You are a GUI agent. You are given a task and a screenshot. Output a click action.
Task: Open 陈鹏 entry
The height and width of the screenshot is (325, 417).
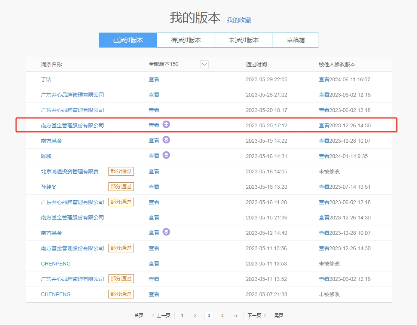point(46,156)
